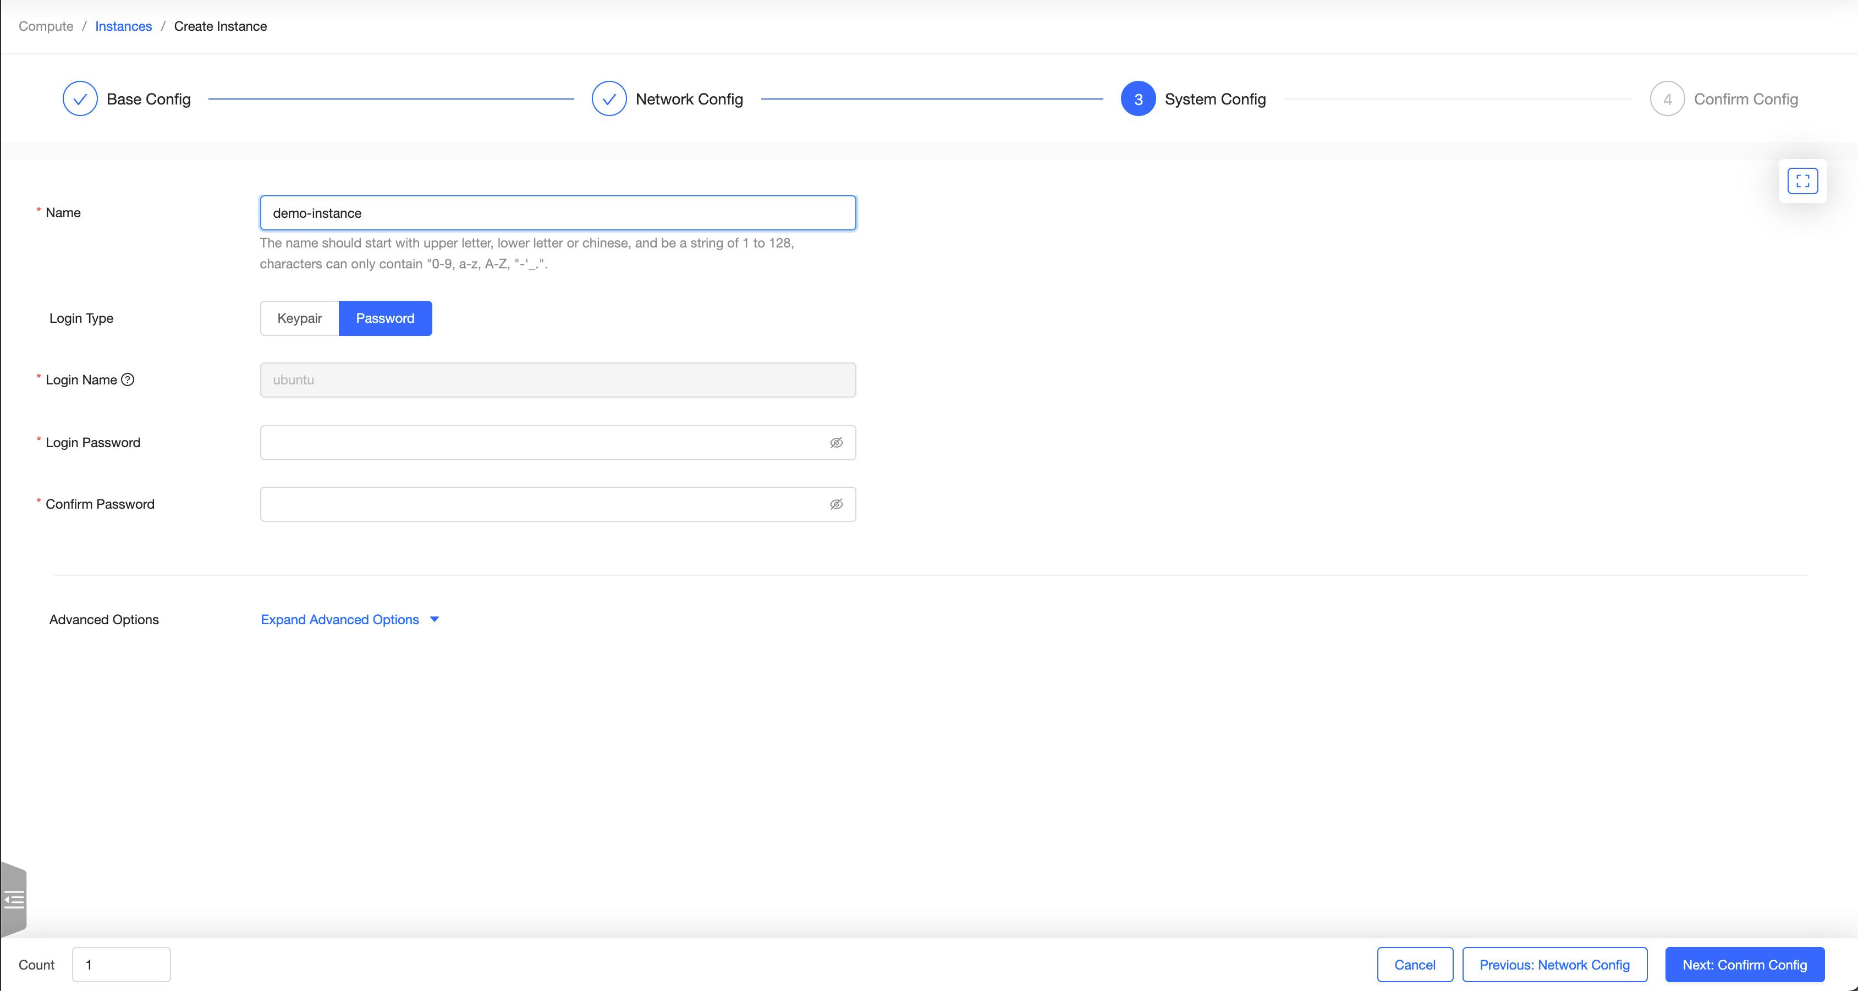Click Base Config completed checkmark circle
1858x991 pixels.
coord(80,99)
